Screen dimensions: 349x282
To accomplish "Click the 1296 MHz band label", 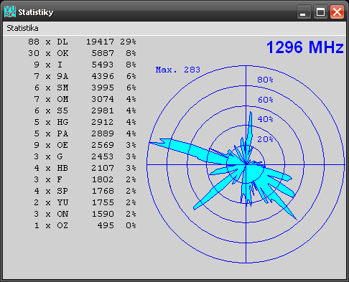I will 305,47.
